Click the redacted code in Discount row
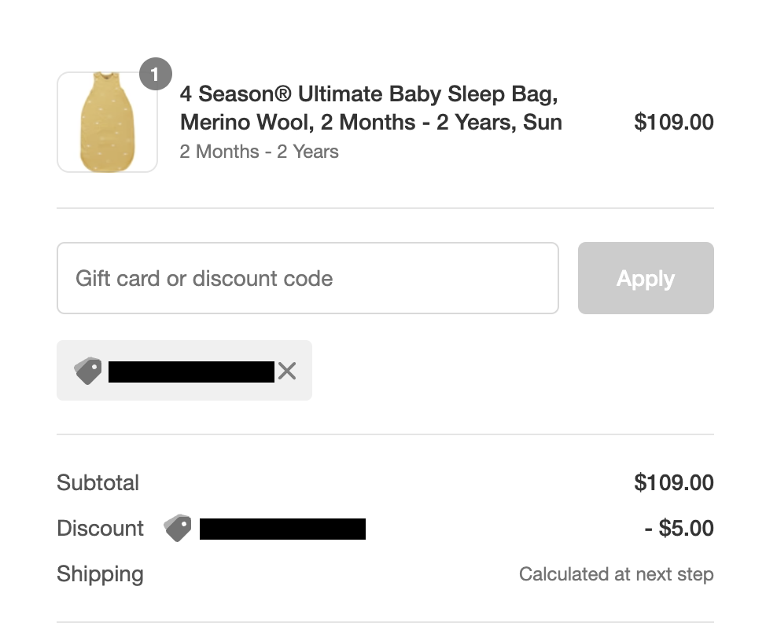This screenshot has width=766, height=641. [x=282, y=529]
